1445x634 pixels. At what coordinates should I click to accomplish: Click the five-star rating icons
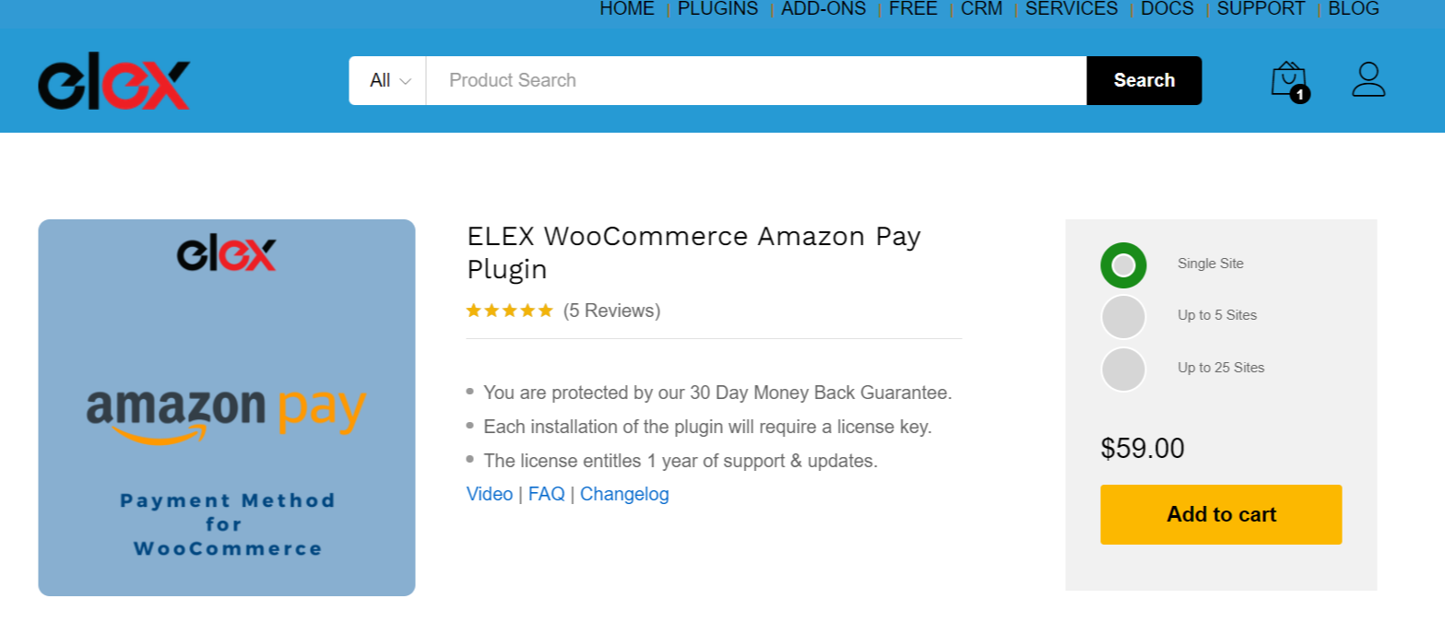[x=509, y=311]
